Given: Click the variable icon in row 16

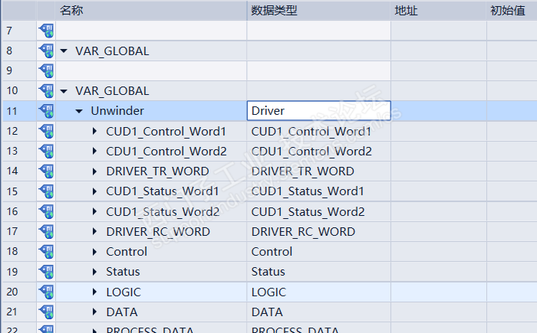Looking at the screenshot, I should point(46,211).
